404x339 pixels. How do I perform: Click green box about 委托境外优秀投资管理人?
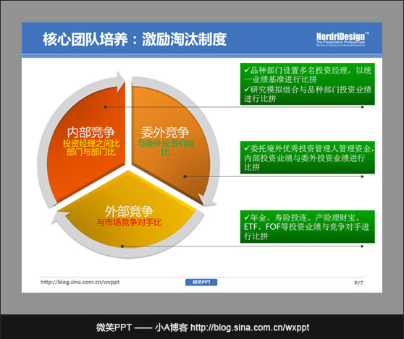(x=308, y=158)
